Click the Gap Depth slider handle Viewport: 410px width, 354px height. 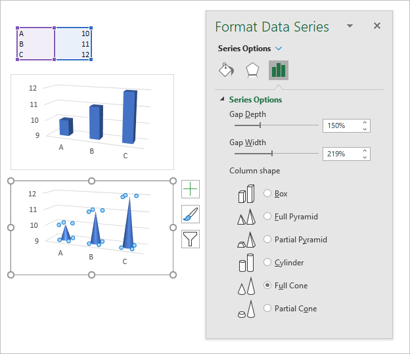[x=260, y=125]
